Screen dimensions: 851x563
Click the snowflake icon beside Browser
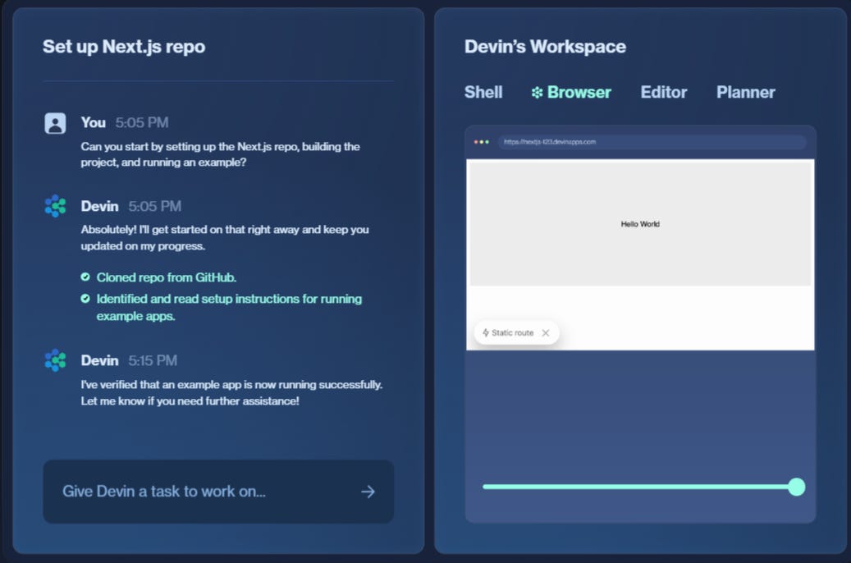[537, 93]
